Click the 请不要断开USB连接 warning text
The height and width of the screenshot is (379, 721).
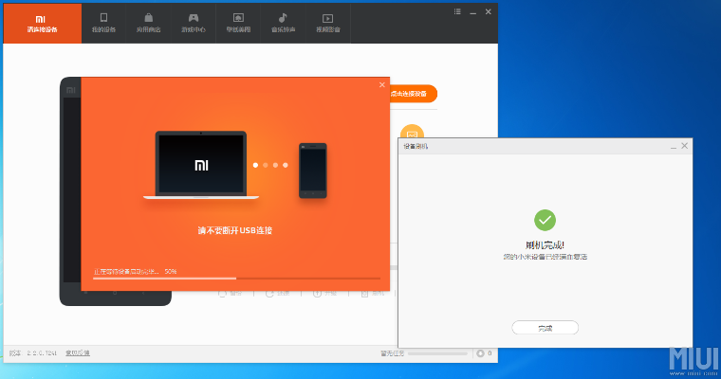(x=235, y=230)
